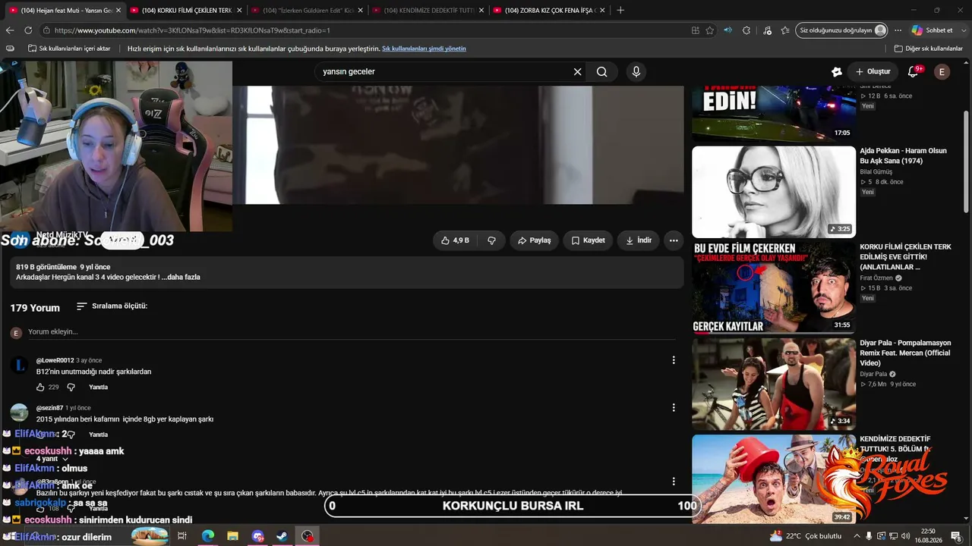Viewport: 972px width, 546px height.
Task: Open the Windows notification center
Action: 956,536
